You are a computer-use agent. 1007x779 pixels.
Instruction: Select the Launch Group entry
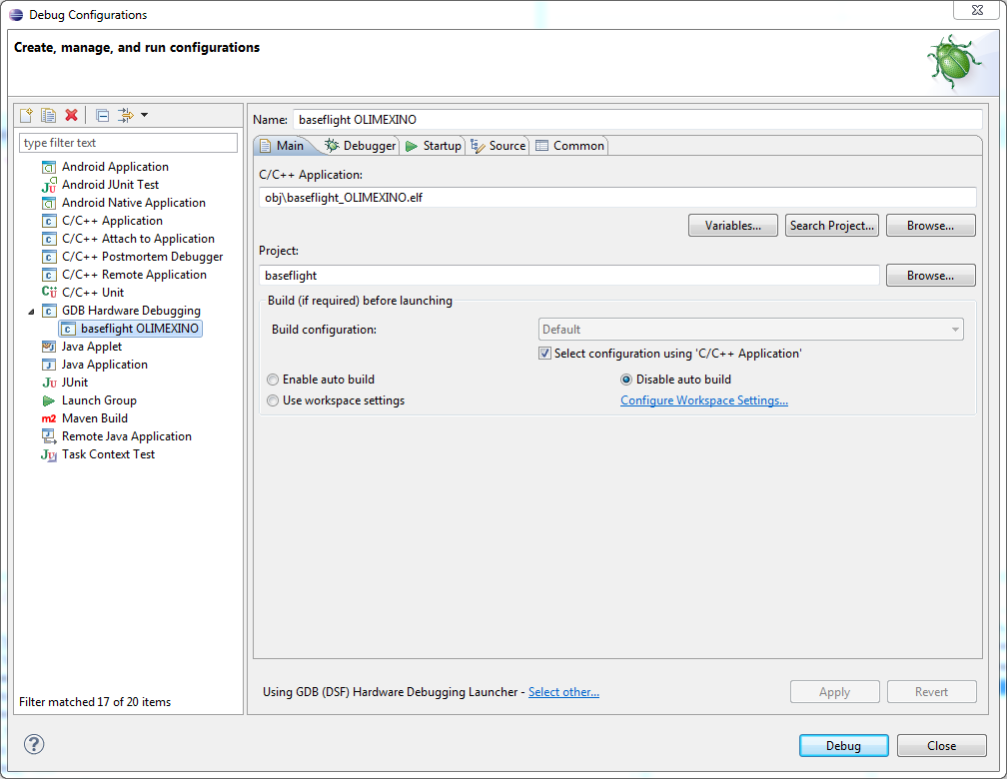pos(98,400)
